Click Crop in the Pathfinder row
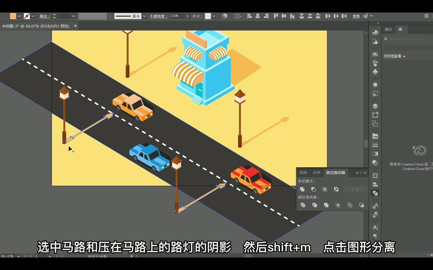The image size is (433, 270). click(338, 205)
